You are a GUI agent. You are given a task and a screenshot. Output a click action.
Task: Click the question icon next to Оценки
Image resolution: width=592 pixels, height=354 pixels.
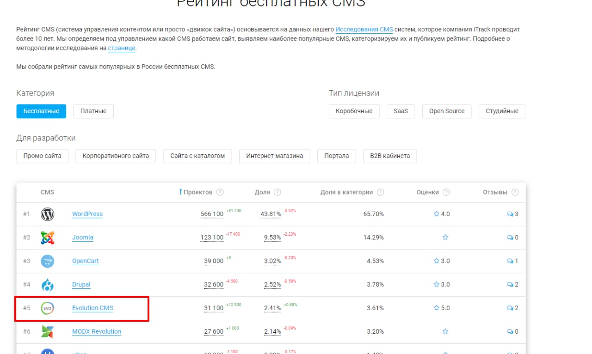tap(446, 192)
